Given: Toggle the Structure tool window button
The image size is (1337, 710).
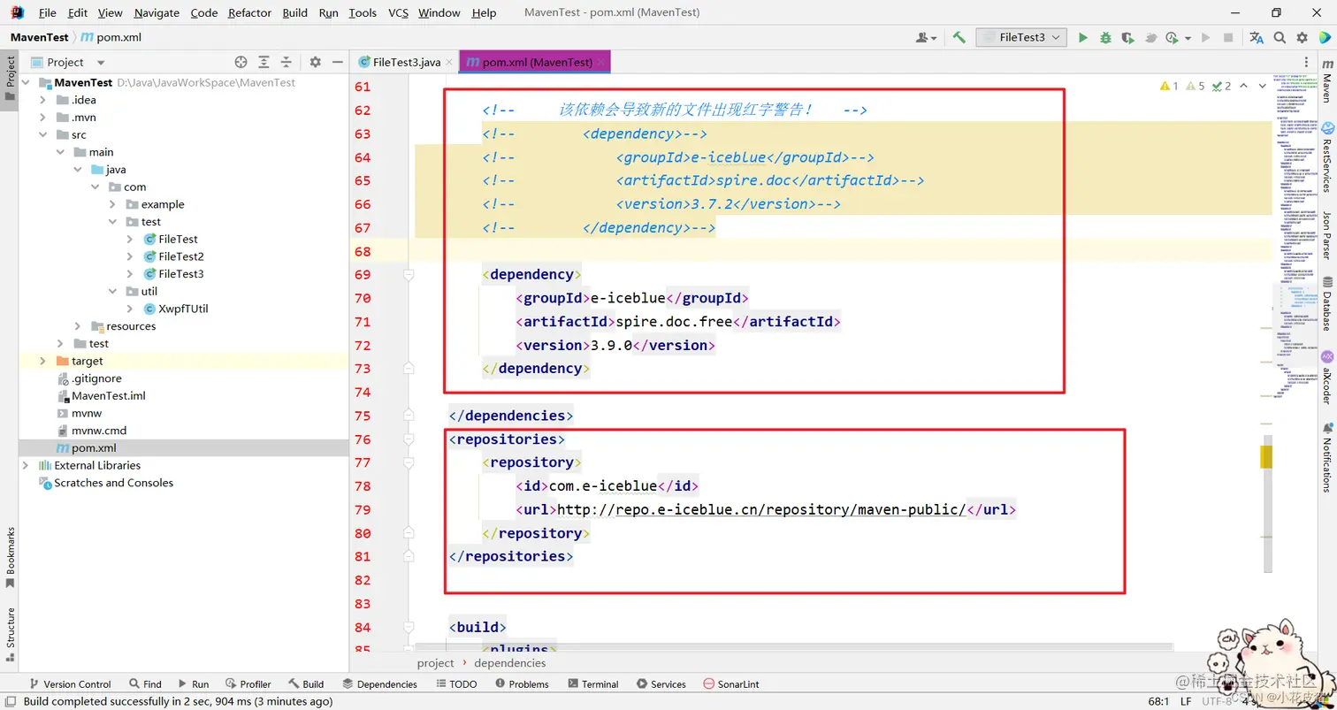Looking at the screenshot, I should pos(10,634).
